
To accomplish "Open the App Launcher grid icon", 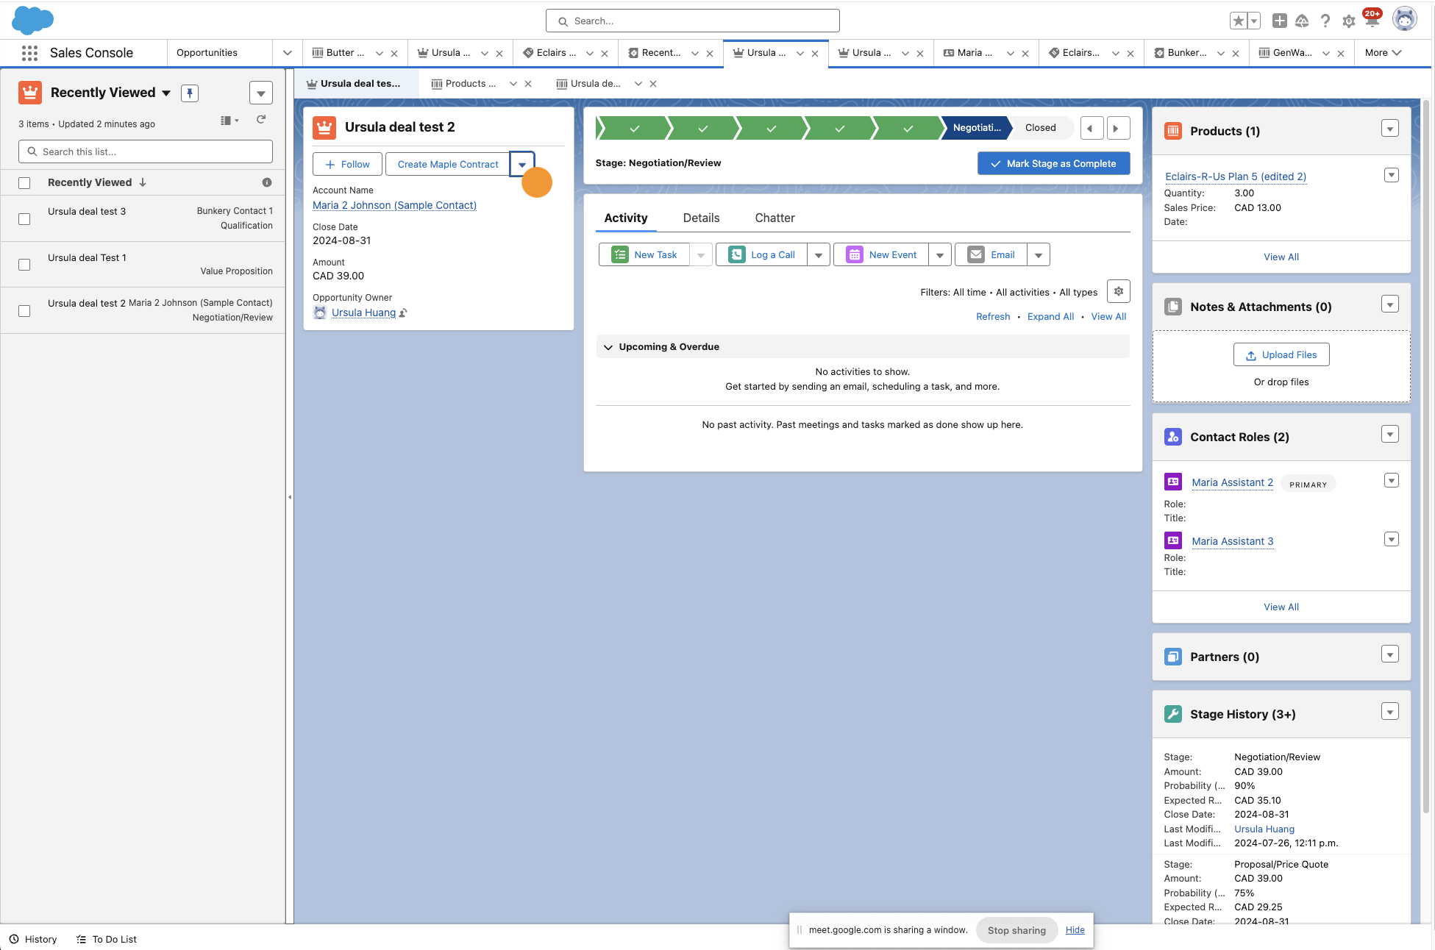I will click(x=29, y=53).
